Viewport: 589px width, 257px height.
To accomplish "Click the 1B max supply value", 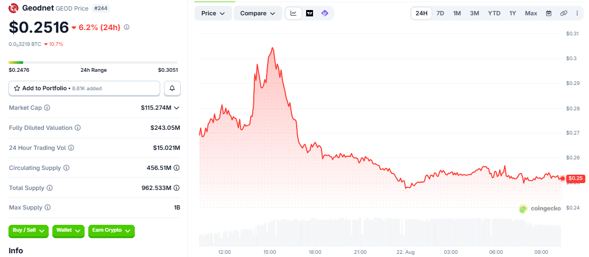I will tap(177, 207).
